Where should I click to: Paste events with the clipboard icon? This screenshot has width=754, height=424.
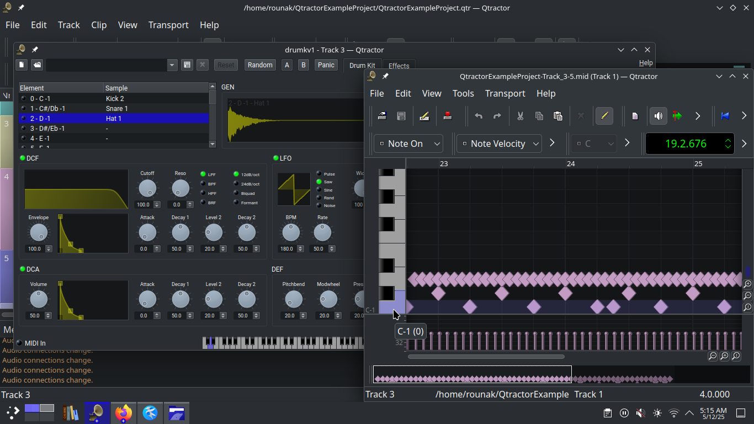coord(558,116)
